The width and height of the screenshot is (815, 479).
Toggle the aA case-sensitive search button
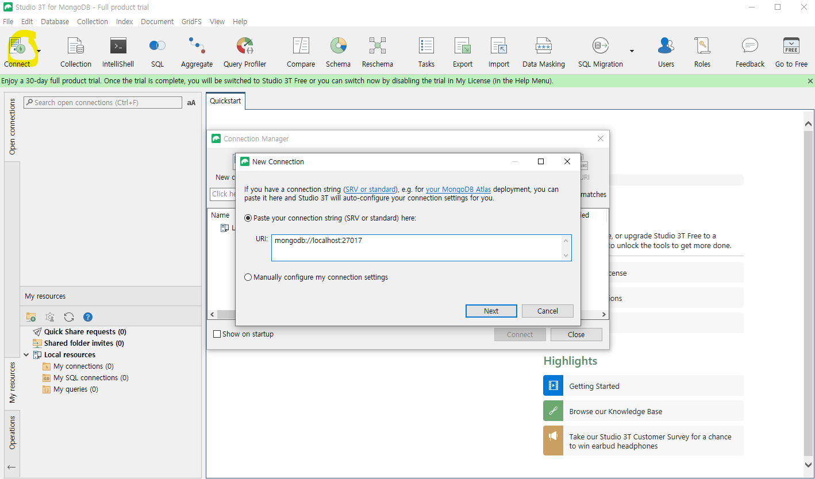point(191,103)
